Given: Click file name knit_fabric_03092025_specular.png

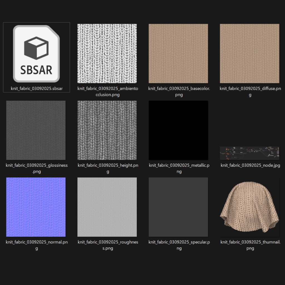Looking at the screenshot, I should pyautogui.click(x=179, y=245).
